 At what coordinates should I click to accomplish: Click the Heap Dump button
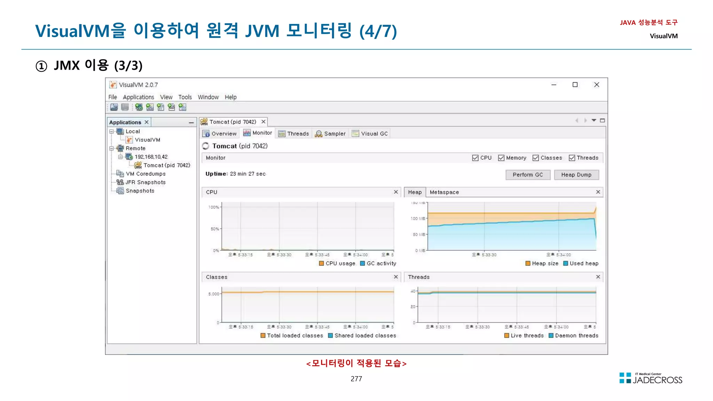point(576,175)
